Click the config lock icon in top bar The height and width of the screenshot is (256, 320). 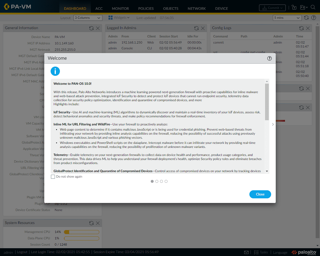pos(294,7)
